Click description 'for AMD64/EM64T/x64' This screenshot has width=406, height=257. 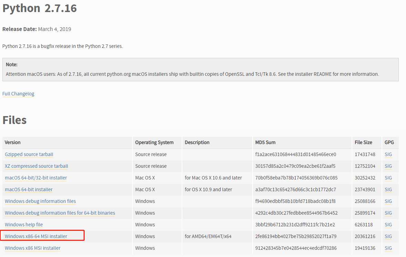208,236
